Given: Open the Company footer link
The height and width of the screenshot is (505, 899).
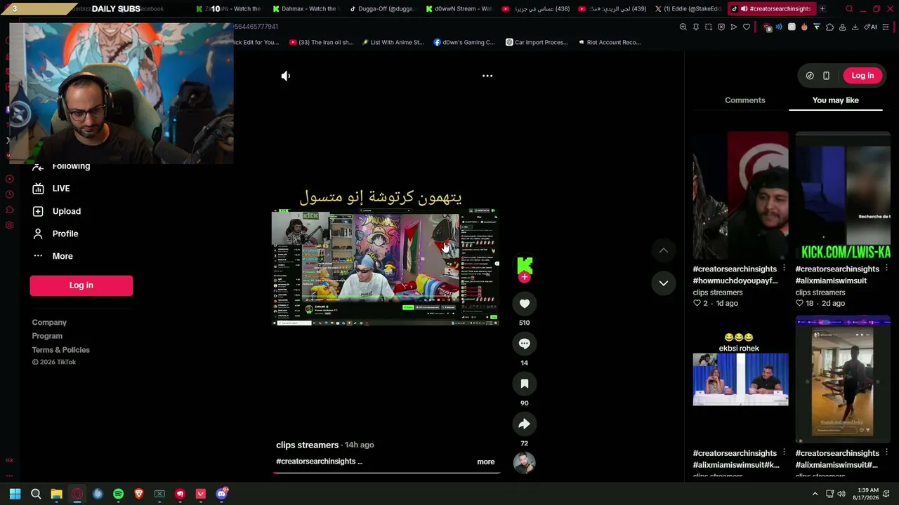Looking at the screenshot, I should (49, 323).
